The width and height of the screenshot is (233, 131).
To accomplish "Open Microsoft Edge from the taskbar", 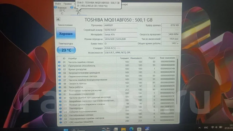I will click(x=131, y=129).
